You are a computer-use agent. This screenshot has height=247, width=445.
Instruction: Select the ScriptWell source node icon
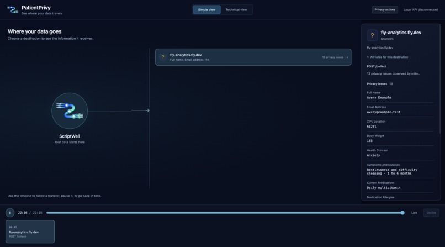70,111
